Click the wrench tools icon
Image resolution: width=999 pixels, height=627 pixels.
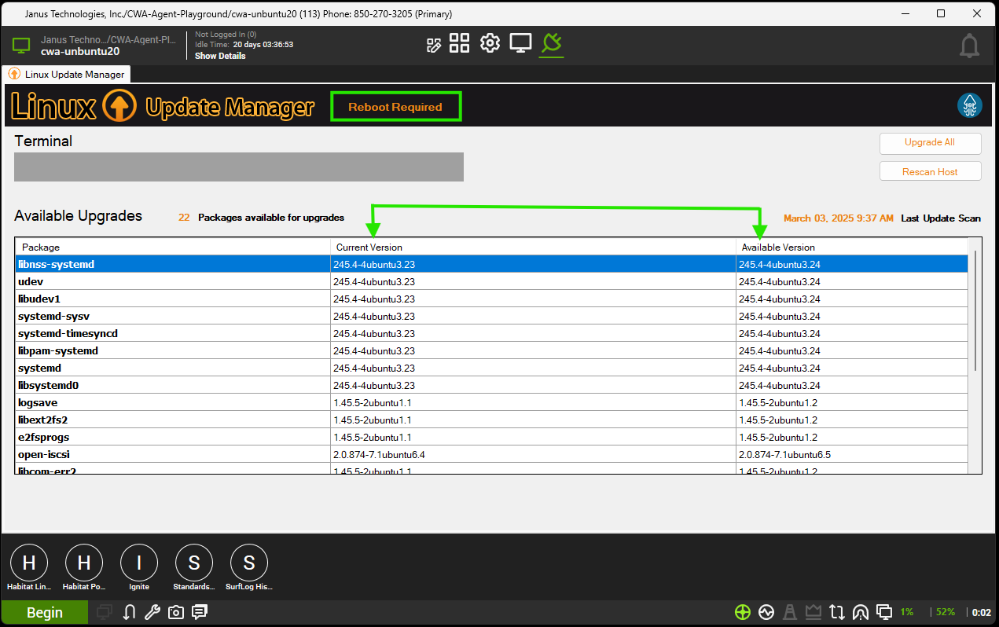(153, 613)
